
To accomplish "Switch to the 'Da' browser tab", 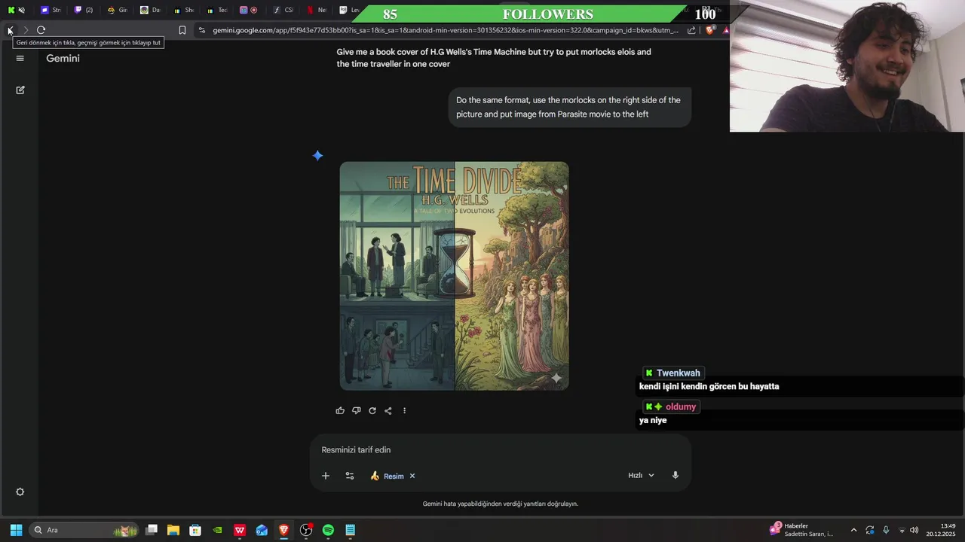I will point(150,10).
